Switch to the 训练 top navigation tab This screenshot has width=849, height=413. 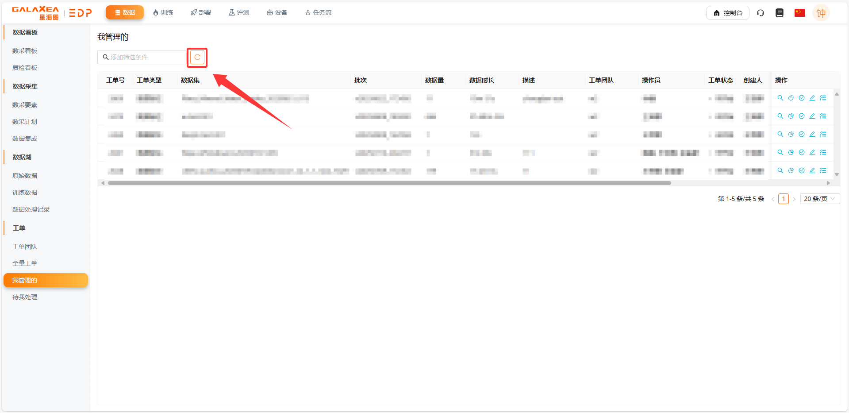(163, 12)
